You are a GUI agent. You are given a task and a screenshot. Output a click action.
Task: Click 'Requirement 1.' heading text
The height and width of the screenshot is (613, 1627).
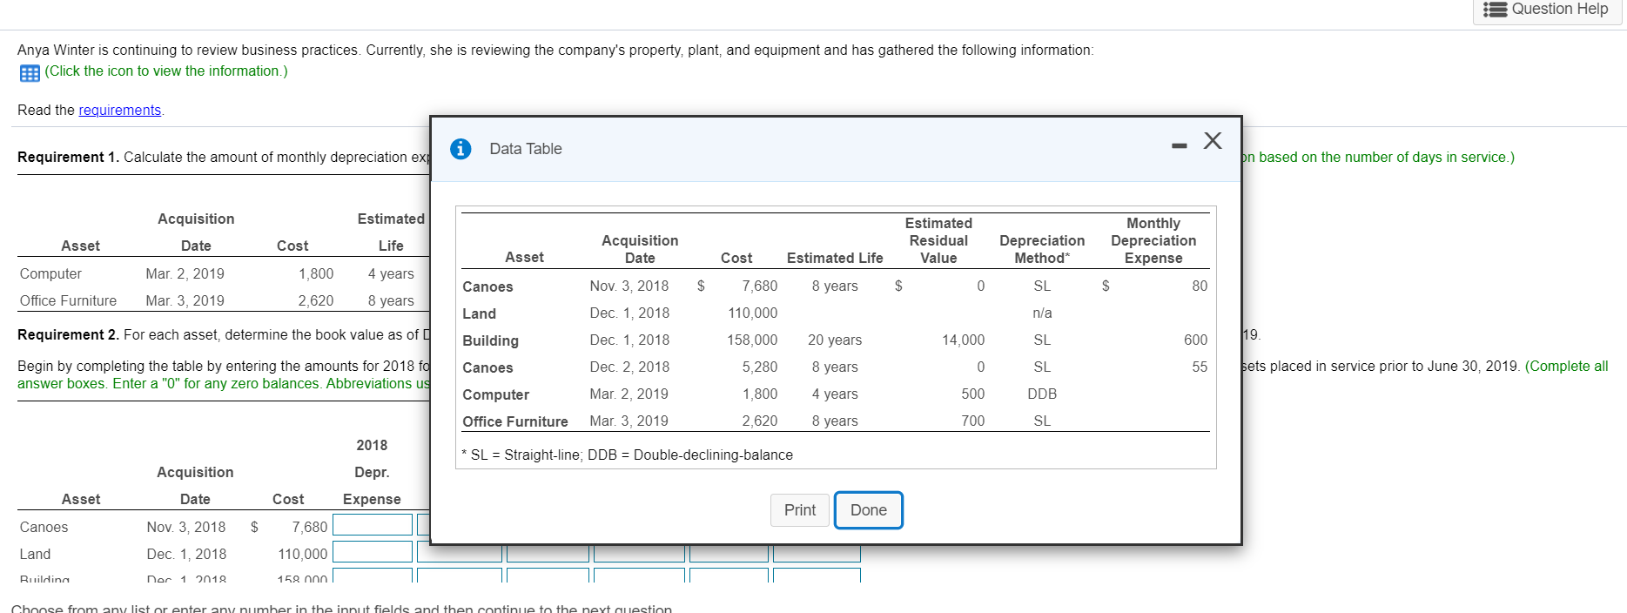pyautogui.click(x=68, y=157)
